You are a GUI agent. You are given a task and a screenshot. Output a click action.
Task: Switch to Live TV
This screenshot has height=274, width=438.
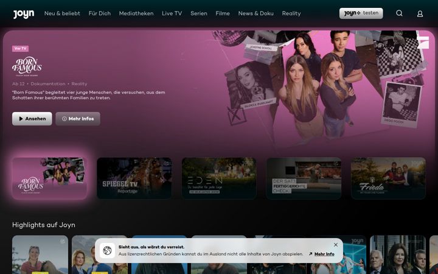click(x=172, y=13)
